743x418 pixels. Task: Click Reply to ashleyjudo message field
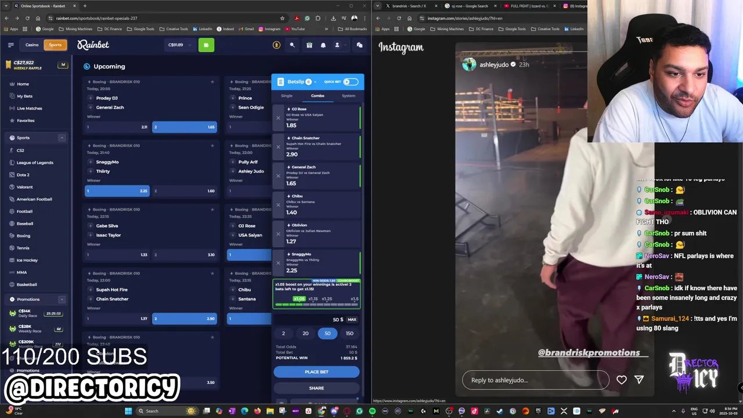coord(535,380)
